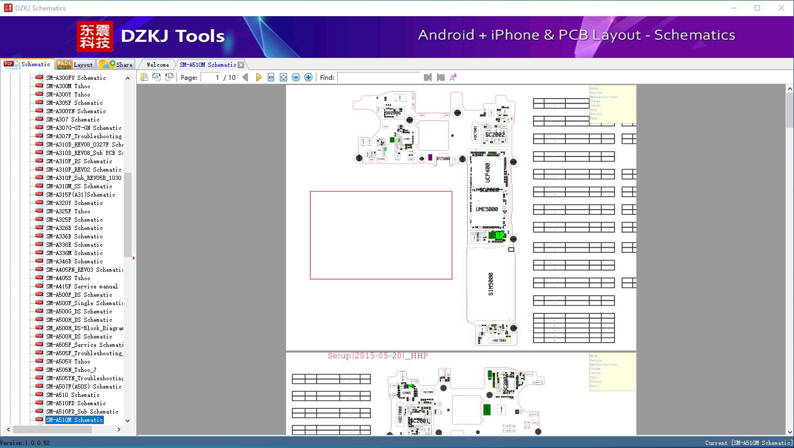Viewport: 794px width, 448px height.
Task: Maximize the DZKJ Schematics window
Action: click(x=757, y=8)
